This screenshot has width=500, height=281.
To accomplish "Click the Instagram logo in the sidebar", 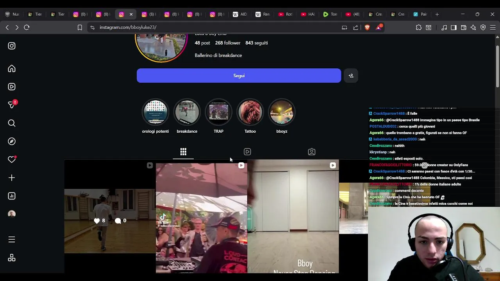I will click(x=12, y=46).
